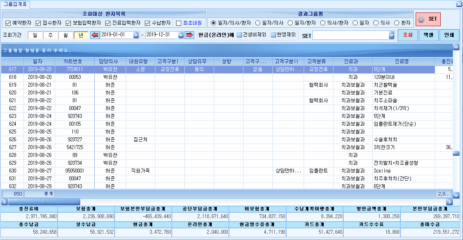The image size is (463, 240).
Task: Click grid scroll down arrow icon
Action: [456, 195]
